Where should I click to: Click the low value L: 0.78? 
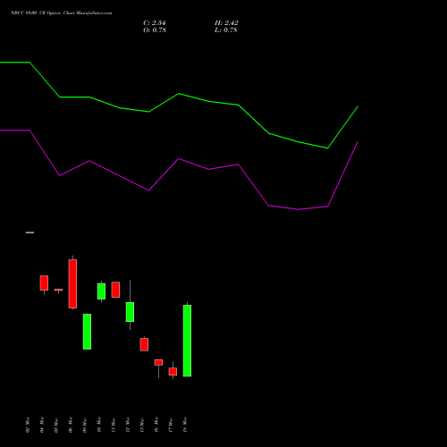coord(226,30)
